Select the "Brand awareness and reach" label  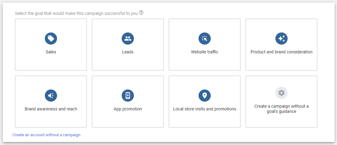tap(51, 109)
